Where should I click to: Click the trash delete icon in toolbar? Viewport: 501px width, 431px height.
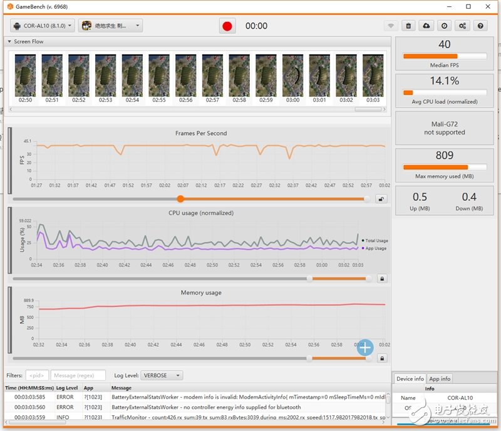(x=408, y=26)
